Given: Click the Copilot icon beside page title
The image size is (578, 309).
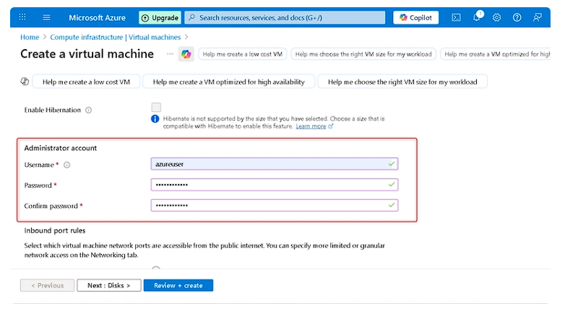Looking at the screenshot, I should click(x=186, y=54).
